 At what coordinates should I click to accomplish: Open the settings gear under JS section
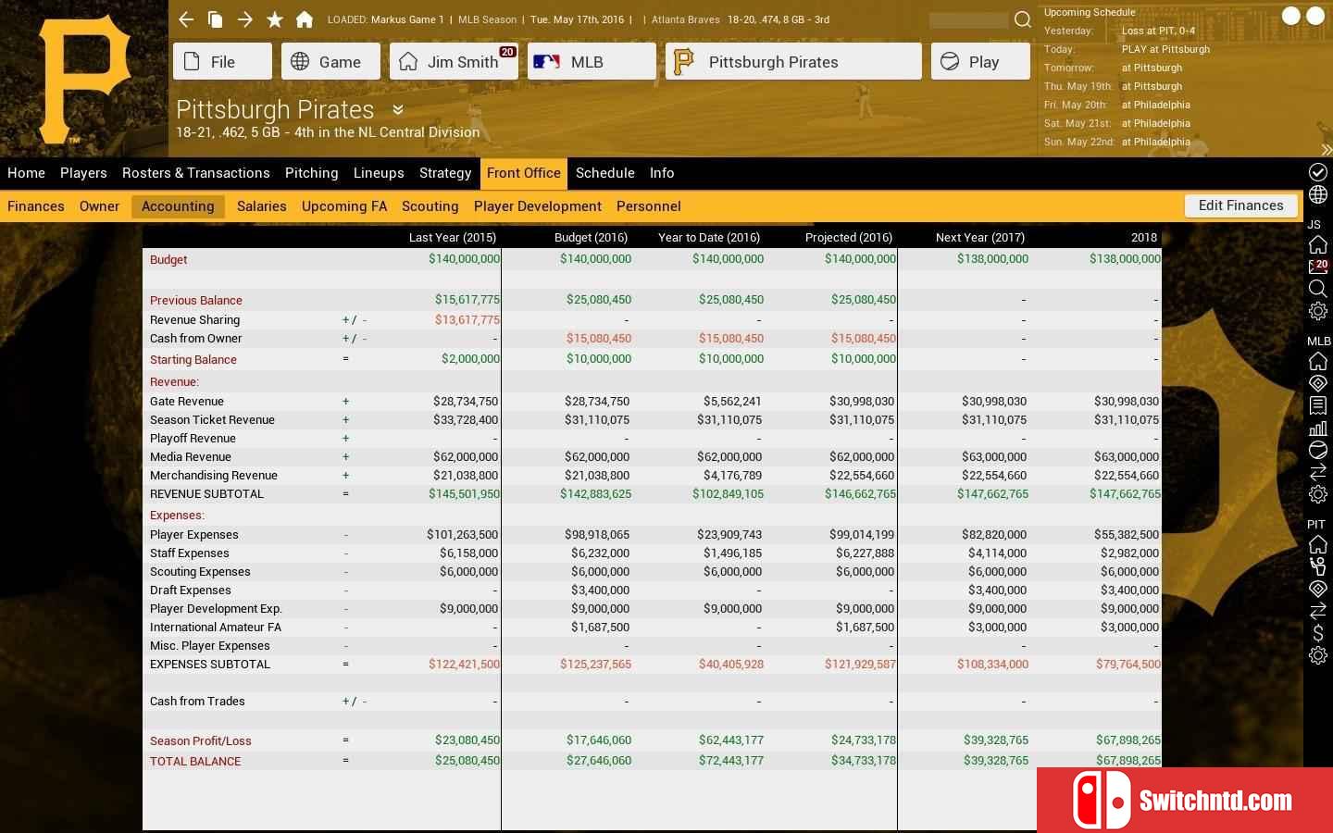[x=1318, y=311]
